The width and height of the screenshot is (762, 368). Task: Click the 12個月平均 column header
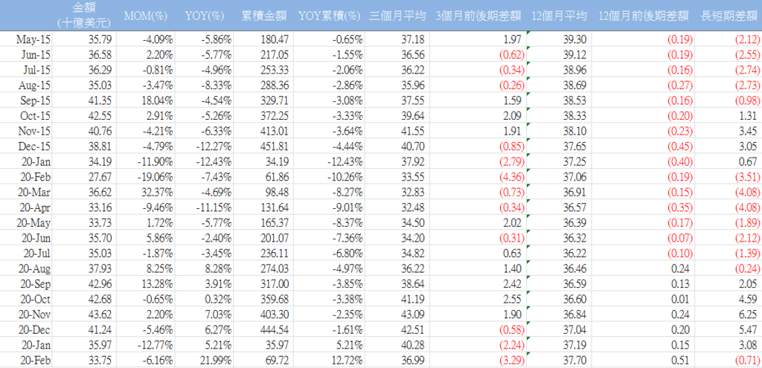558,16
